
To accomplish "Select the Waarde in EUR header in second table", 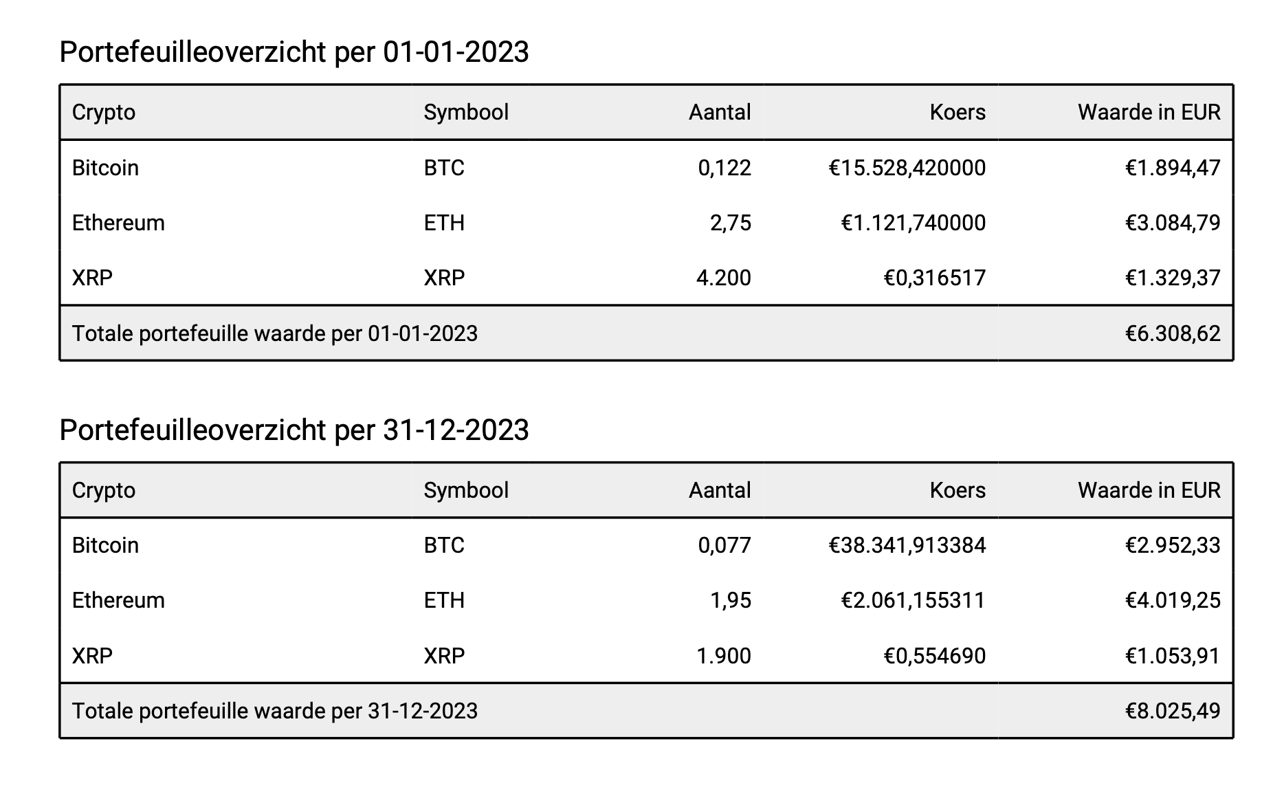I will pyautogui.click(x=1149, y=490).
